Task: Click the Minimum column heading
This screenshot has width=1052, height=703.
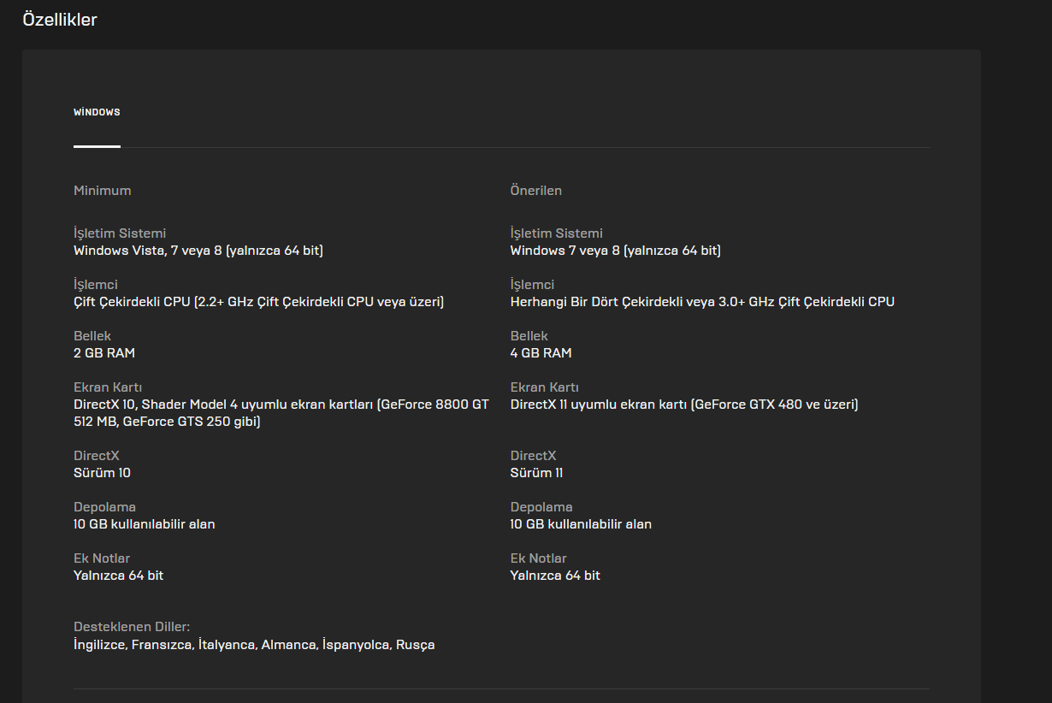Action: [x=103, y=191]
